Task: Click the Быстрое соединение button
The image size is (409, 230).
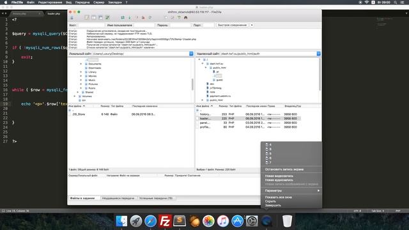Action: (x=232, y=25)
